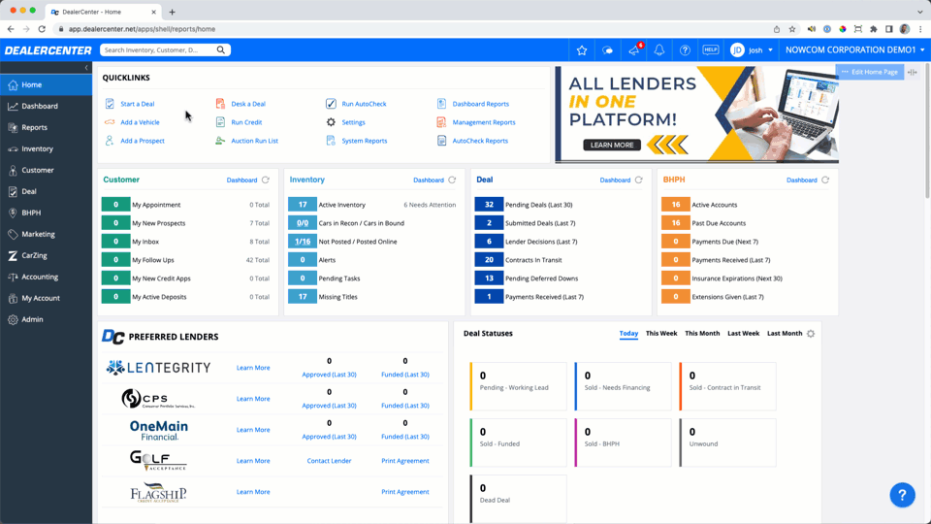931x524 pixels.
Task: Click the 16 Past Due Accounts count
Action: [x=675, y=223]
